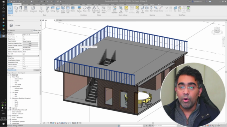The image size is (227, 127).
Task: Select the Ceiling tool
Action: click(x=52, y=9)
